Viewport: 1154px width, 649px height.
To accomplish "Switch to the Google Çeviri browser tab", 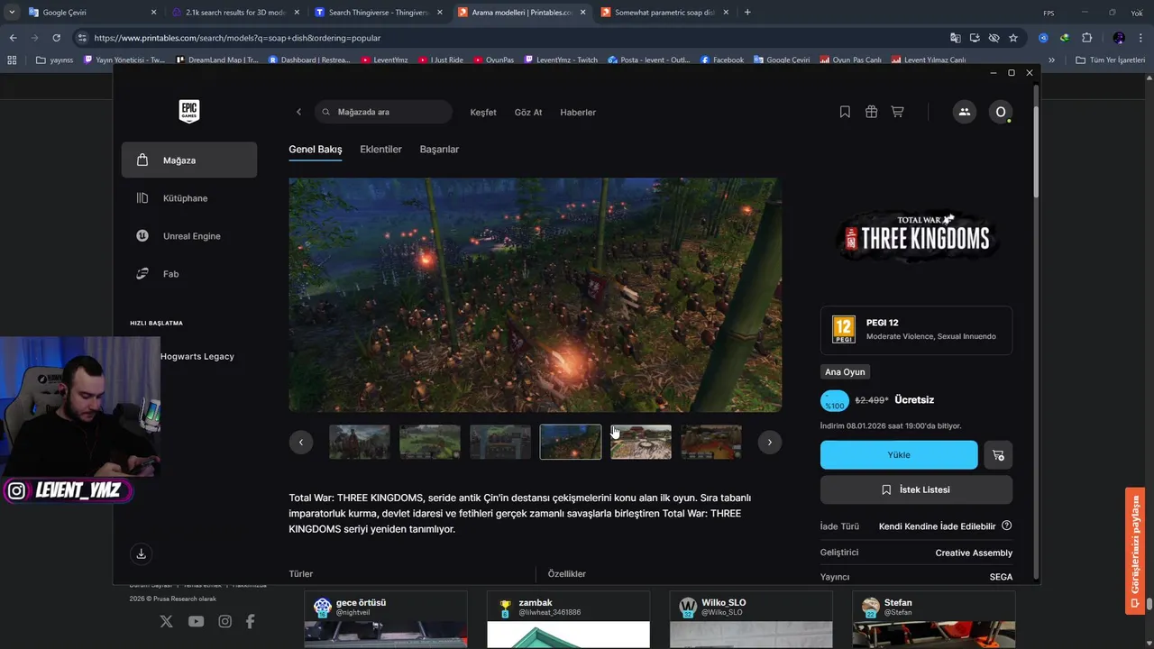I will [x=90, y=13].
